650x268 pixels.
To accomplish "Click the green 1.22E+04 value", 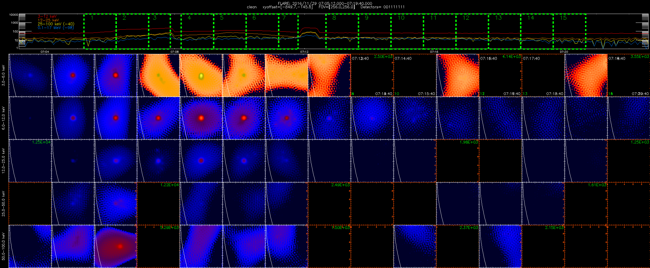I will point(170,185).
